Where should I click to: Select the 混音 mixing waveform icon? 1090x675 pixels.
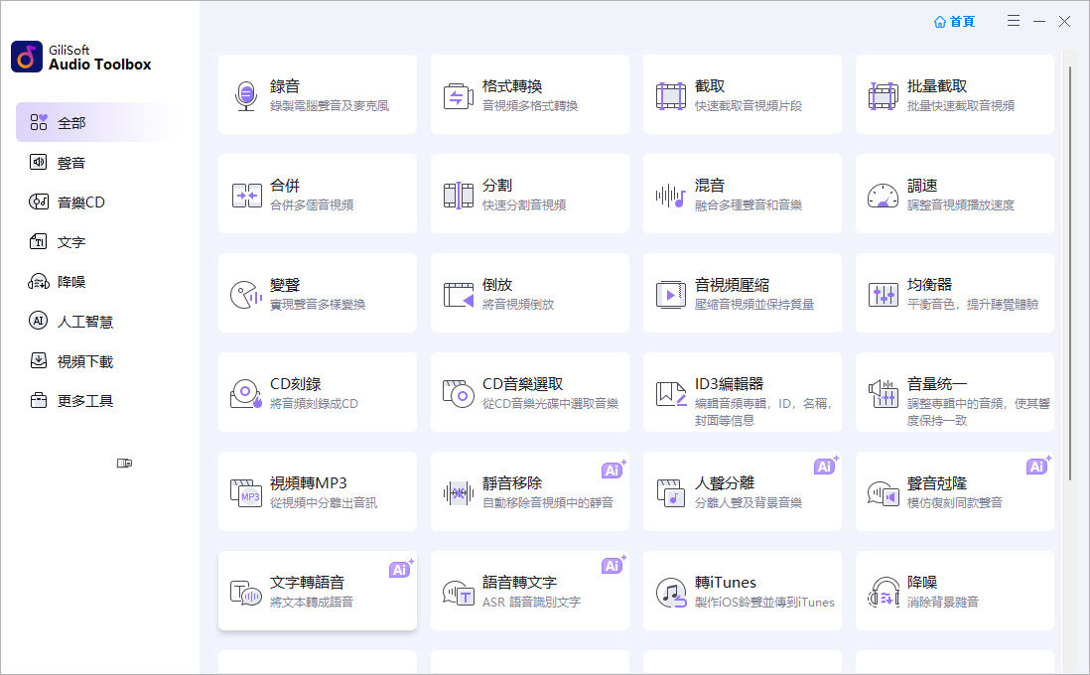coord(670,195)
